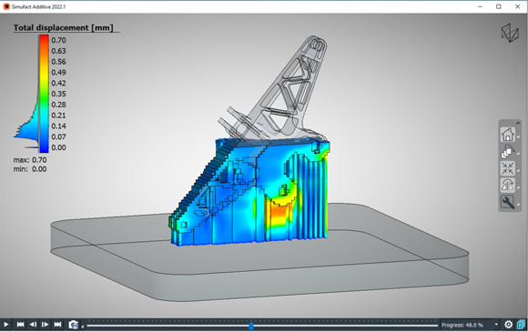528x332 pixels.
Task: Click the blue progress slider handle
Action: tap(251, 326)
